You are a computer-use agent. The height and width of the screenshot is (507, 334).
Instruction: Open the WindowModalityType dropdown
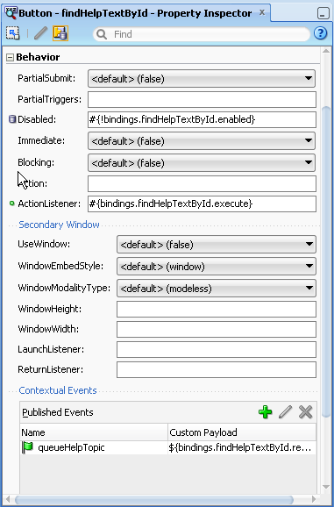click(x=217, y=288)
